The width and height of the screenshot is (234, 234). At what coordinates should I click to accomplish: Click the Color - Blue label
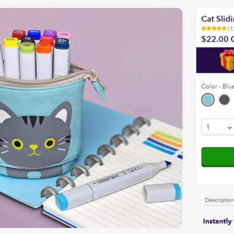click(x=218, y=86)
